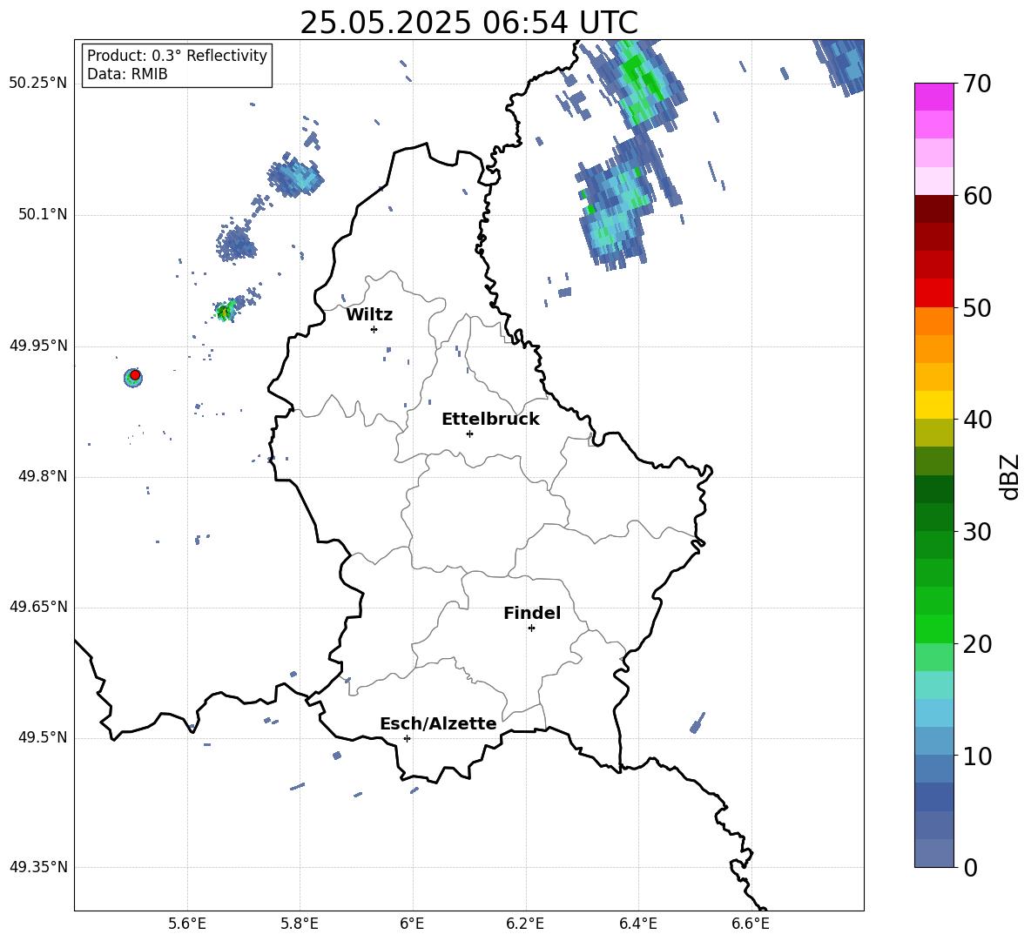Click the 6.2°E longitude label
Viewport: 1031px width, 941px height.
point(525,924)
